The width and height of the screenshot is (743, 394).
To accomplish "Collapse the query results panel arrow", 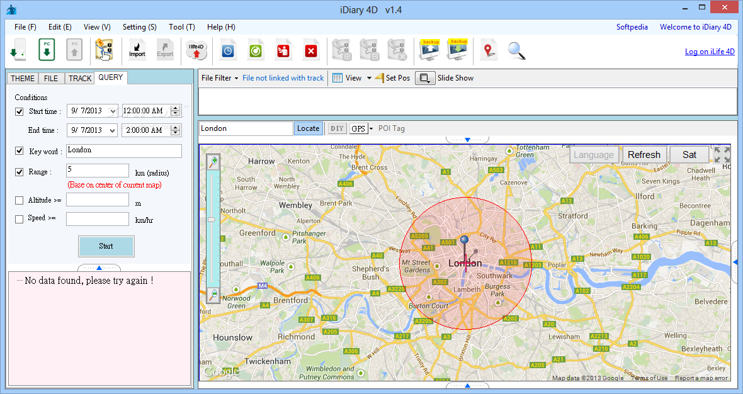I will [x=99, y=268].
